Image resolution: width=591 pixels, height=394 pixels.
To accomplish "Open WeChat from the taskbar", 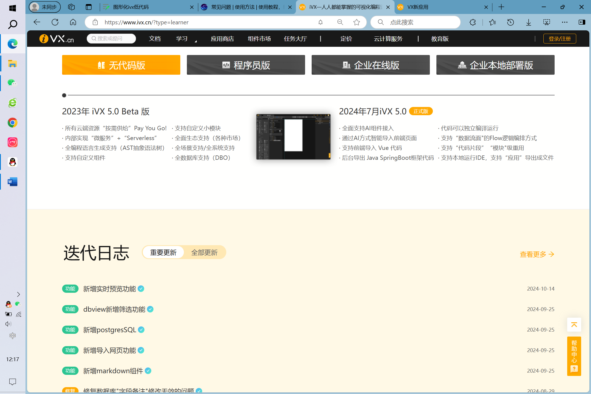I will point(12,83).
